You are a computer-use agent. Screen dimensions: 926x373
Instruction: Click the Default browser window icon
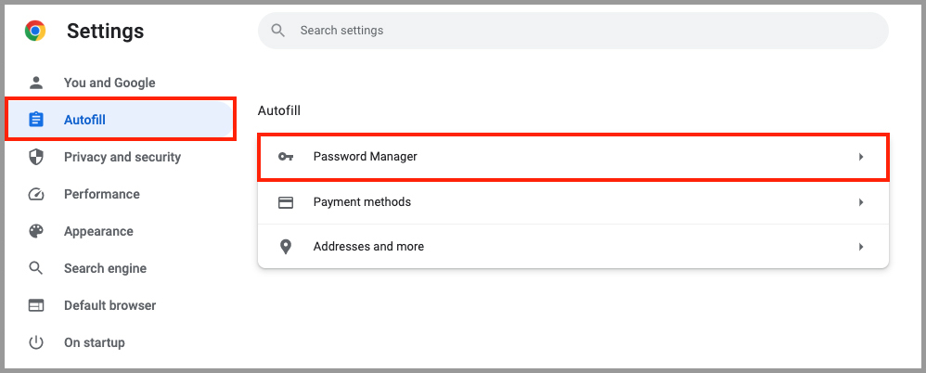[36, 305]
